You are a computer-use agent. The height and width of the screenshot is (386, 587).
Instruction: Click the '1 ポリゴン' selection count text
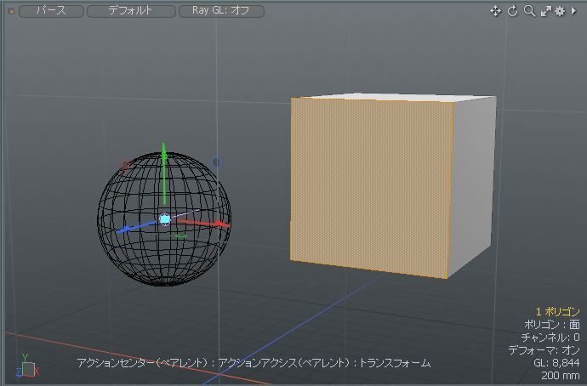click(x=557, y=311)
